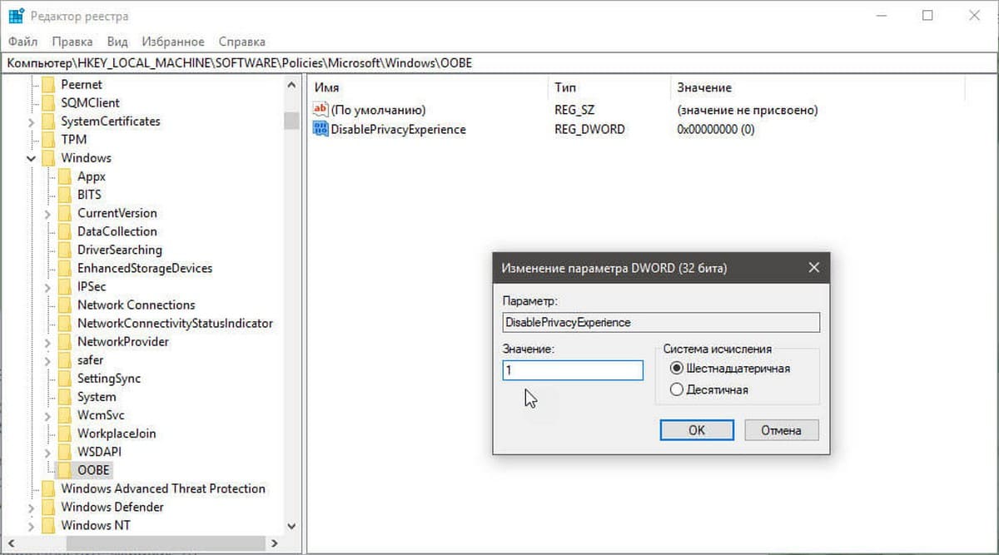
Task: Click the registry path address bar
Action: (499, 63)
